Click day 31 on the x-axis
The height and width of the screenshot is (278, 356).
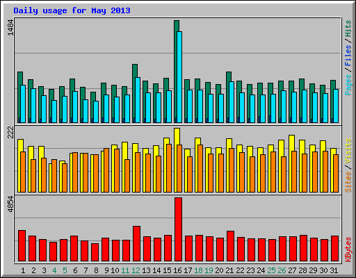pos(334,270)
